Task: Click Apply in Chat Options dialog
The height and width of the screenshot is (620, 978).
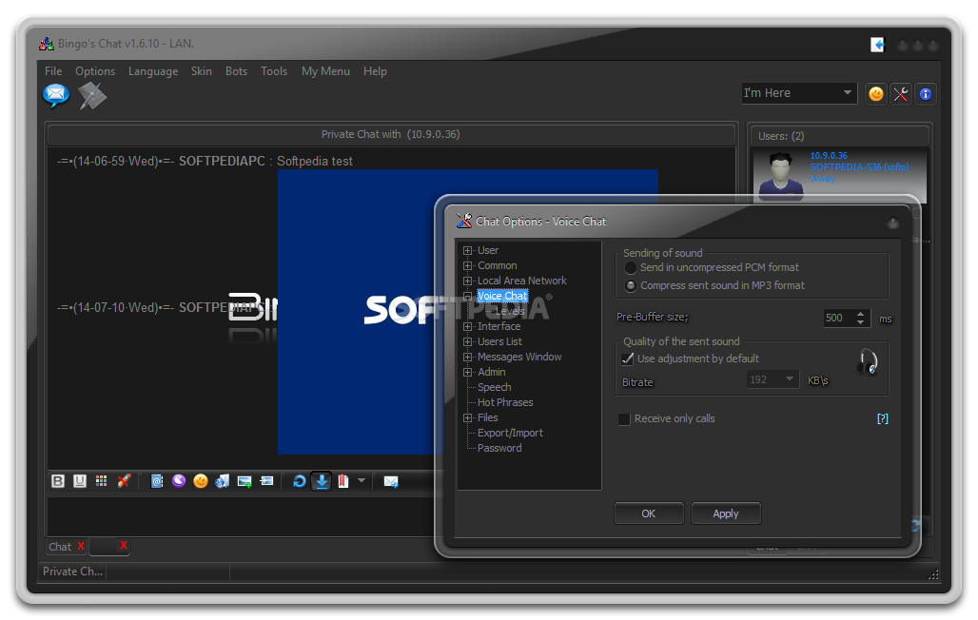Action: click(x=725, y=513)
